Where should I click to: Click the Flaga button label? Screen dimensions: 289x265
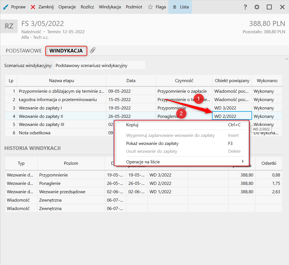161,7
